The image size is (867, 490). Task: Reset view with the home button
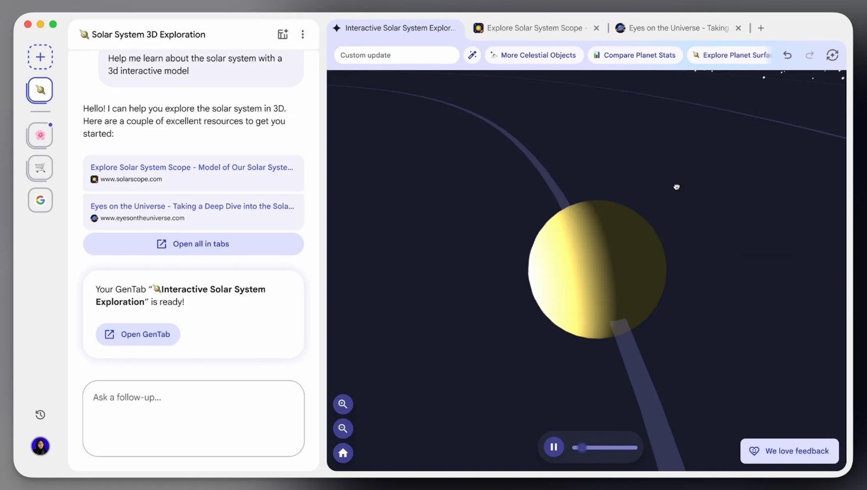tap(343, 453)
